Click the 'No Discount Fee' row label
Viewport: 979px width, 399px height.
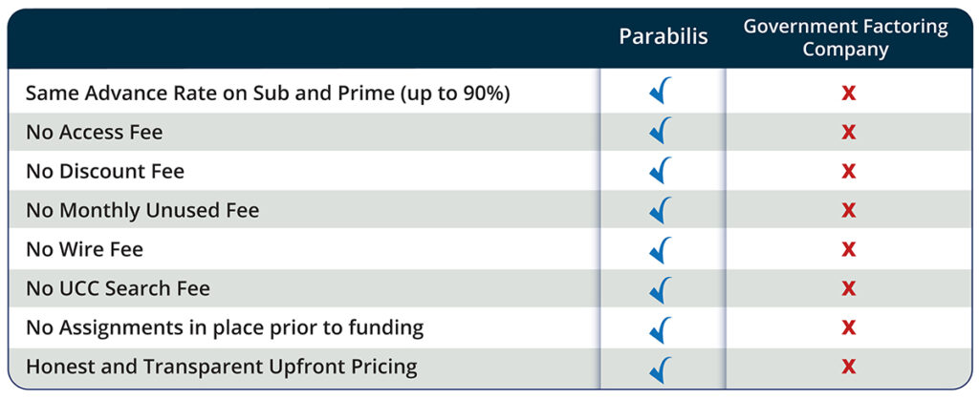click(x=105, y=172)
